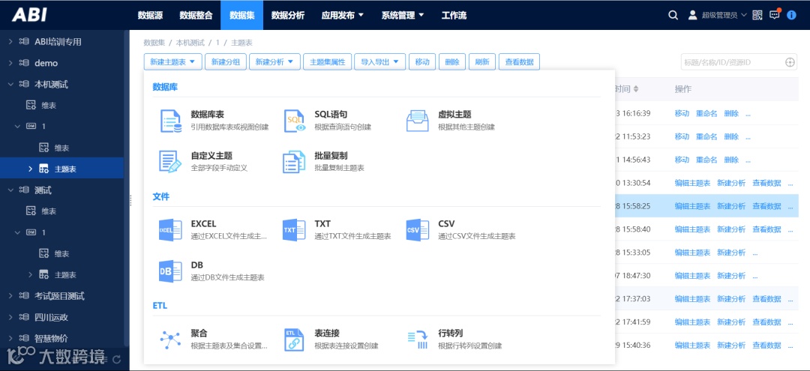The width and height of the screenshot is (810, 371).
Task: Expand the ABI培训专用 tree node
Action: pyautogui.click(x=10, y=42)
